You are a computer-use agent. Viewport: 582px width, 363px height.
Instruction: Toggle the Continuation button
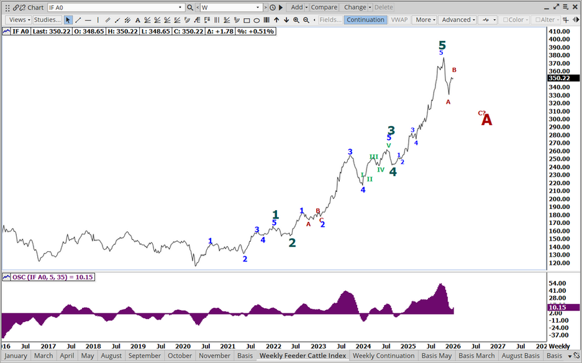tap(365, 20)
